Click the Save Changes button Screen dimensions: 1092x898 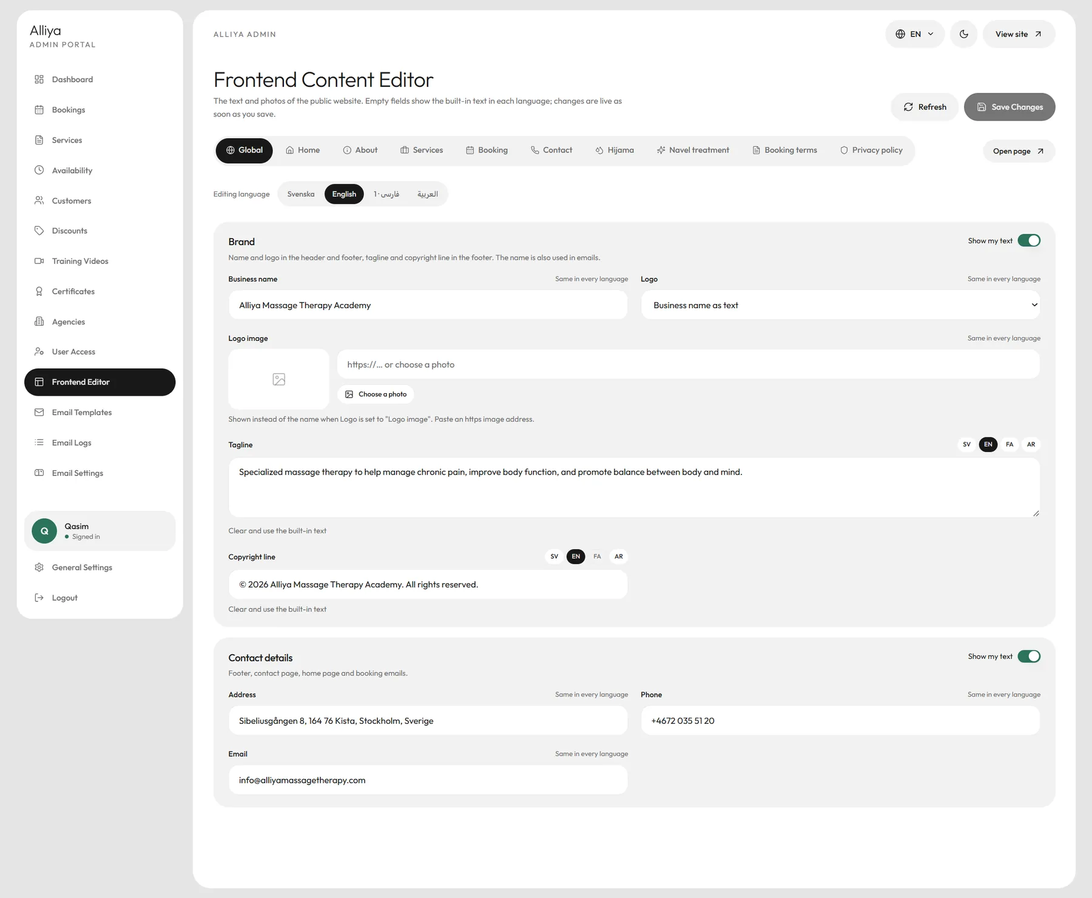[1009, 107]
